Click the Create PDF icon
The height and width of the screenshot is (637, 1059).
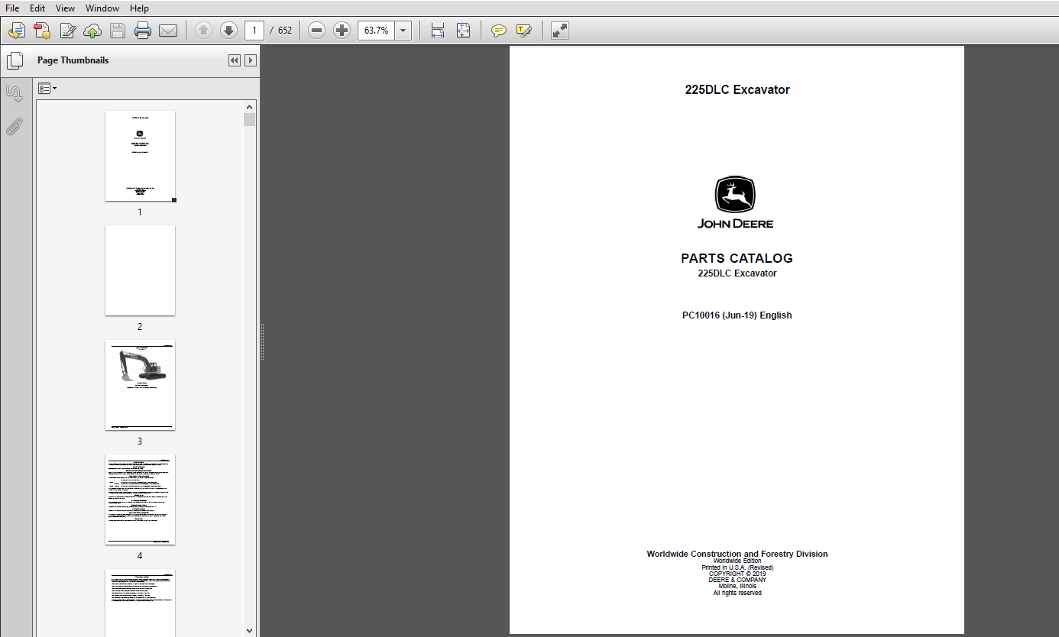coord(42,31)
